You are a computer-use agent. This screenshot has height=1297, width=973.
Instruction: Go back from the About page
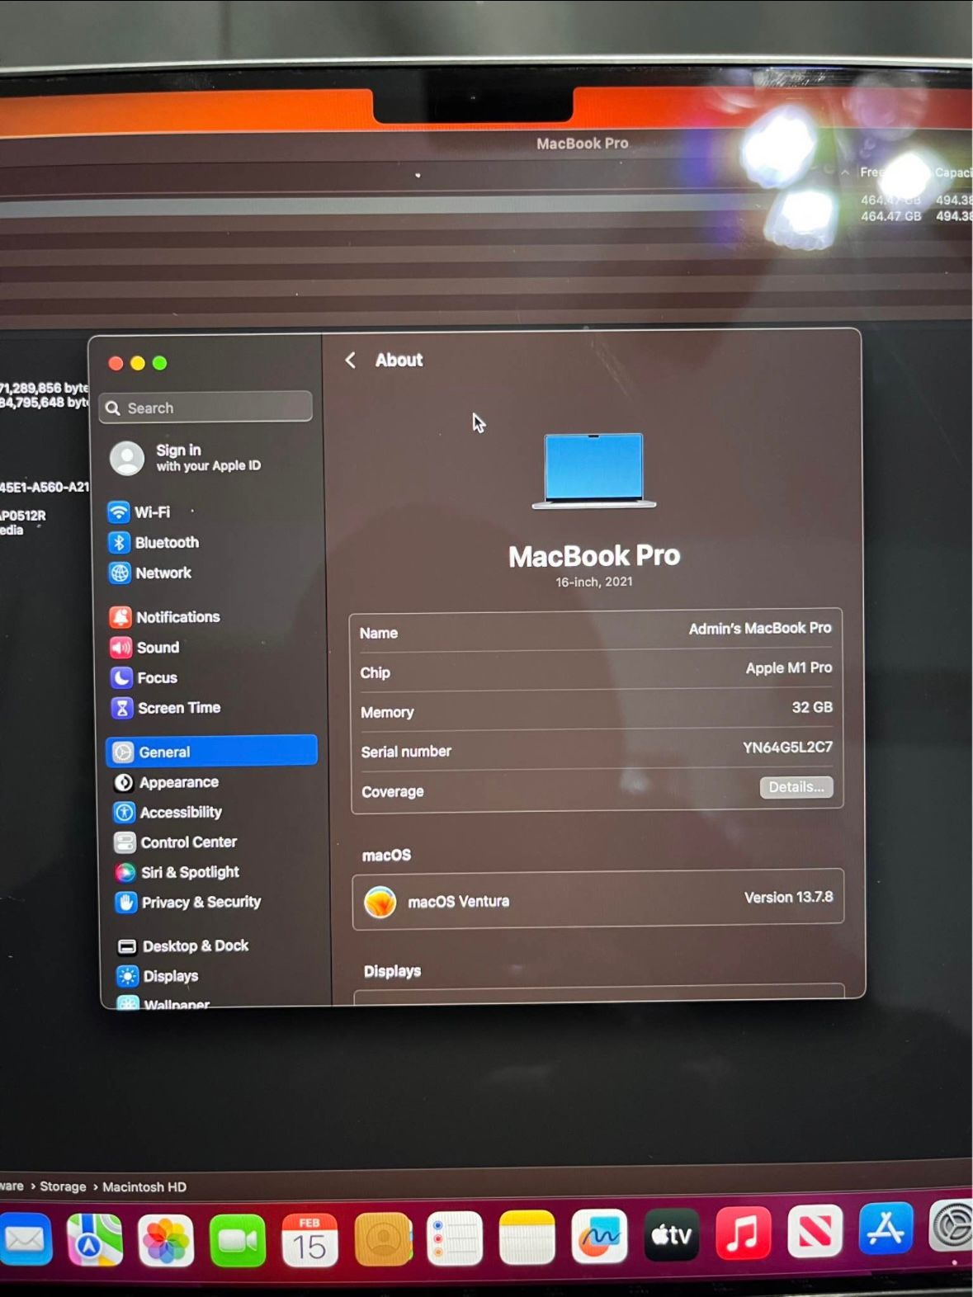[351, 361]
